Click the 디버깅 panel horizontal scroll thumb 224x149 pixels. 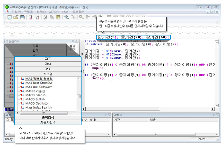click(x=156, y=134)
